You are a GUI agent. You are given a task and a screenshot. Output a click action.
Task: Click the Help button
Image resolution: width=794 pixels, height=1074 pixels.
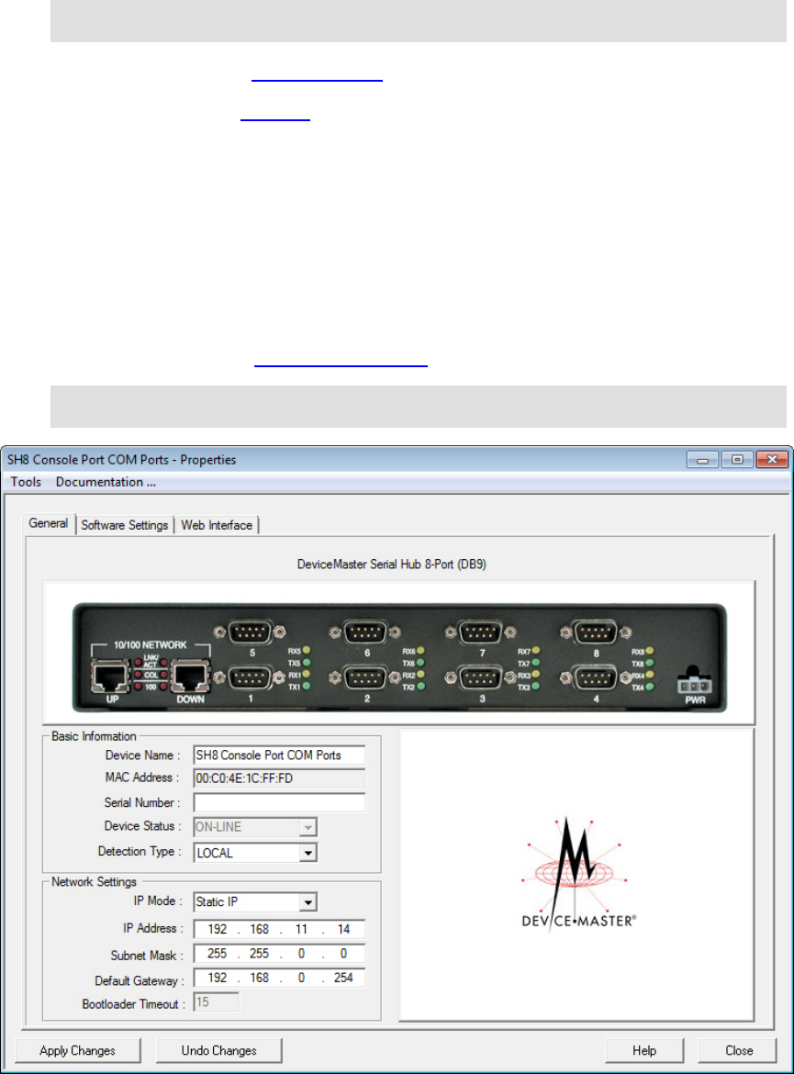click(x=644, y=1050)
